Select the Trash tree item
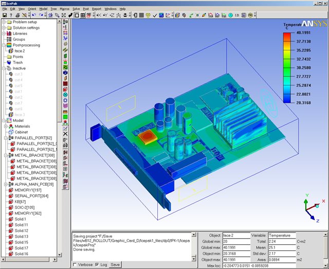The height and width of the screenshot is (269, 329). [x=17, y=63]
